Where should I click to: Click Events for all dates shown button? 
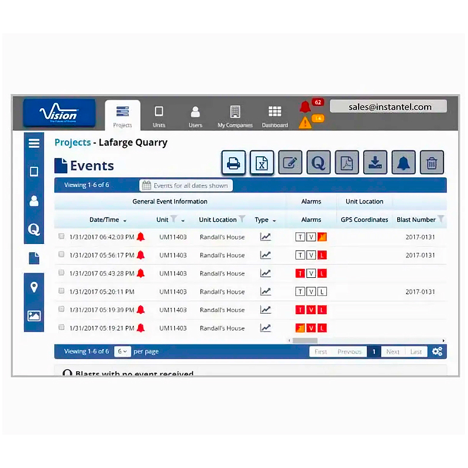click(186, 185)
